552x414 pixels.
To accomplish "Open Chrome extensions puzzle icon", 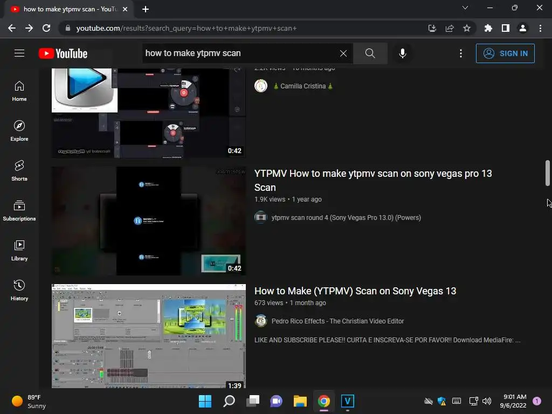I will 488,28.
